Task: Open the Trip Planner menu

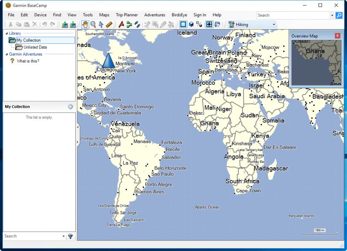Action: click(x=127, y=15)
